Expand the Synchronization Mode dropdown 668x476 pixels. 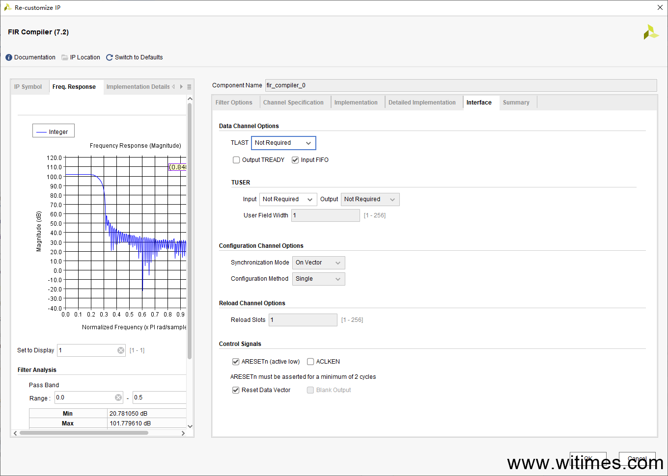318,263
